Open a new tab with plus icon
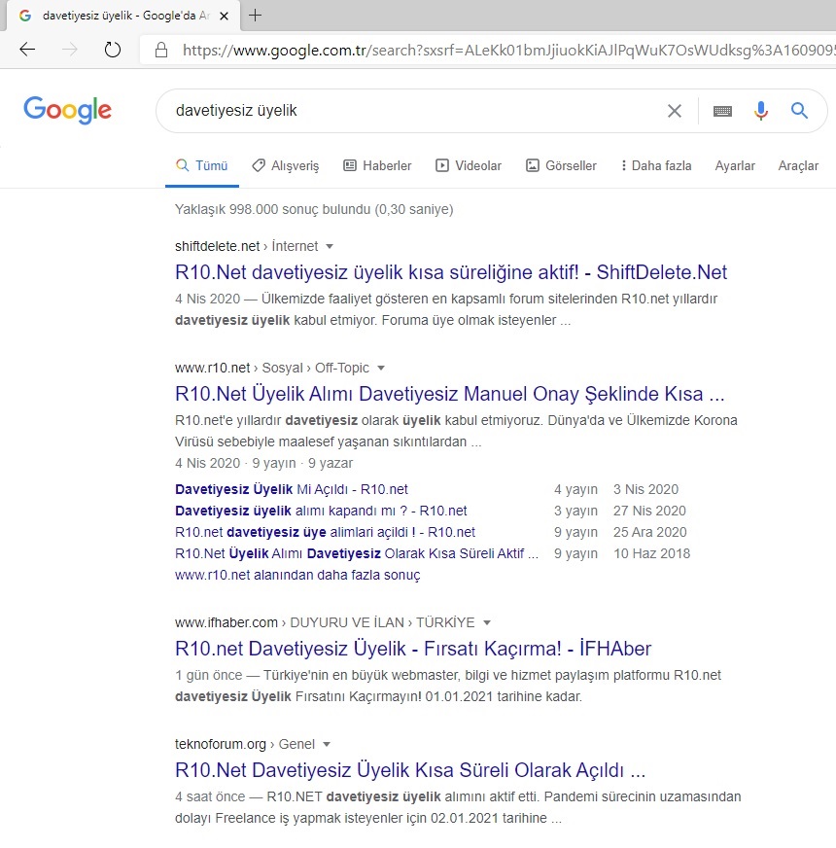Screen dimensions: 836x848 [x=255, y=16]
